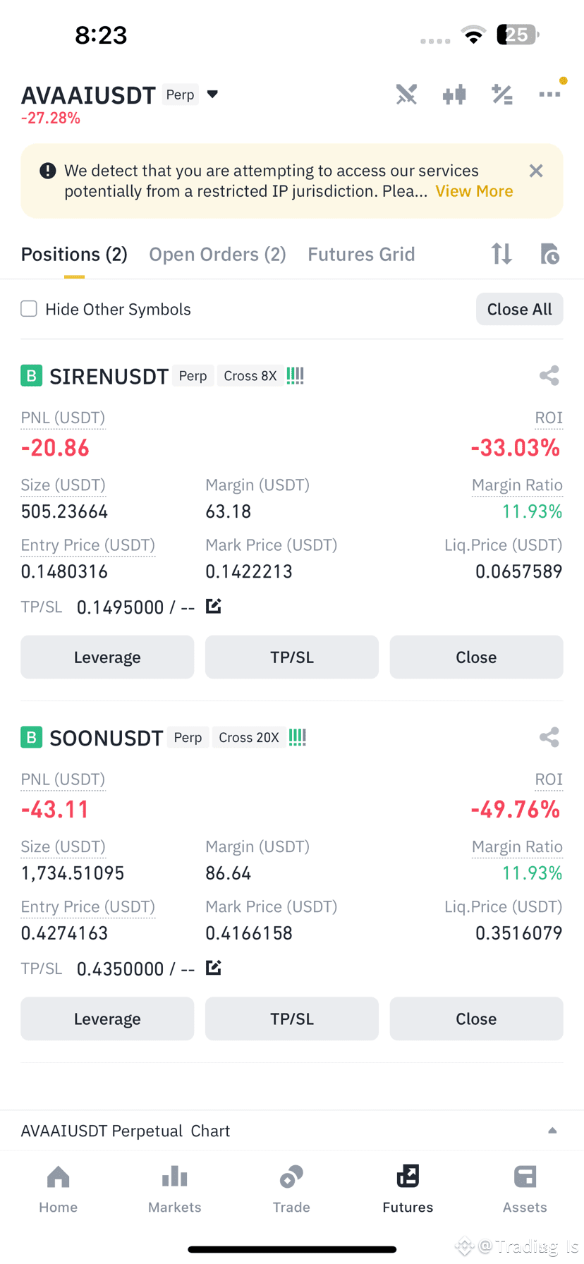The width and height of the screenshot is (584, 1264).
Task: Follow the View More link
Action: (x=474, y=191)
